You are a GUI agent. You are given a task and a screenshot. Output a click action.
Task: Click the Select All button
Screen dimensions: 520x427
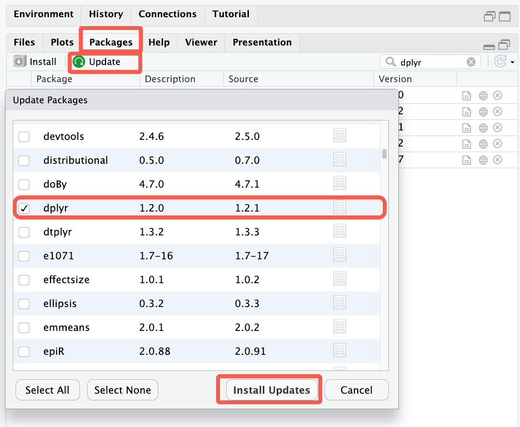pyautogui.click(x=47, y=390)
